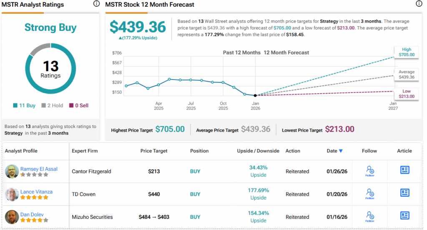427x230 pixels.
Task: Click the Price Target column header
Action: coord(154,151)
